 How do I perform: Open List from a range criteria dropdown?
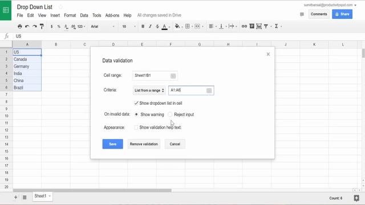(149, 90)
